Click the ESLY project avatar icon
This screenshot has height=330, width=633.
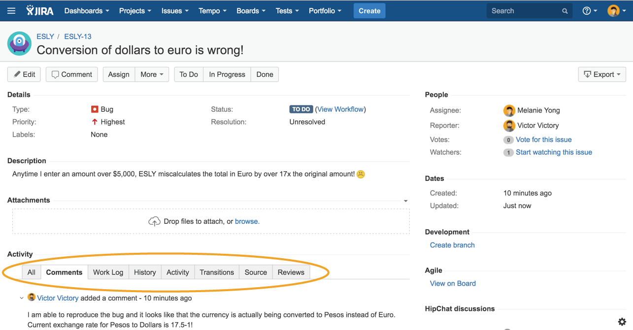coord(19,43)
